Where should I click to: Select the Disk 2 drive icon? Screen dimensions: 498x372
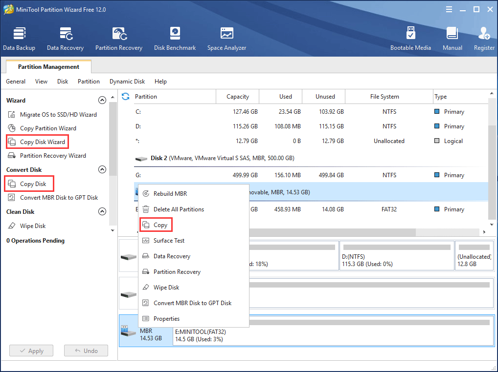pyautogui.click(x=141, y=159)
